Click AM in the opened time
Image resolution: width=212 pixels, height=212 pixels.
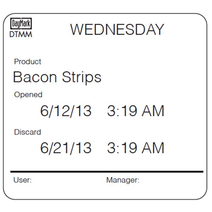[153, 111]
